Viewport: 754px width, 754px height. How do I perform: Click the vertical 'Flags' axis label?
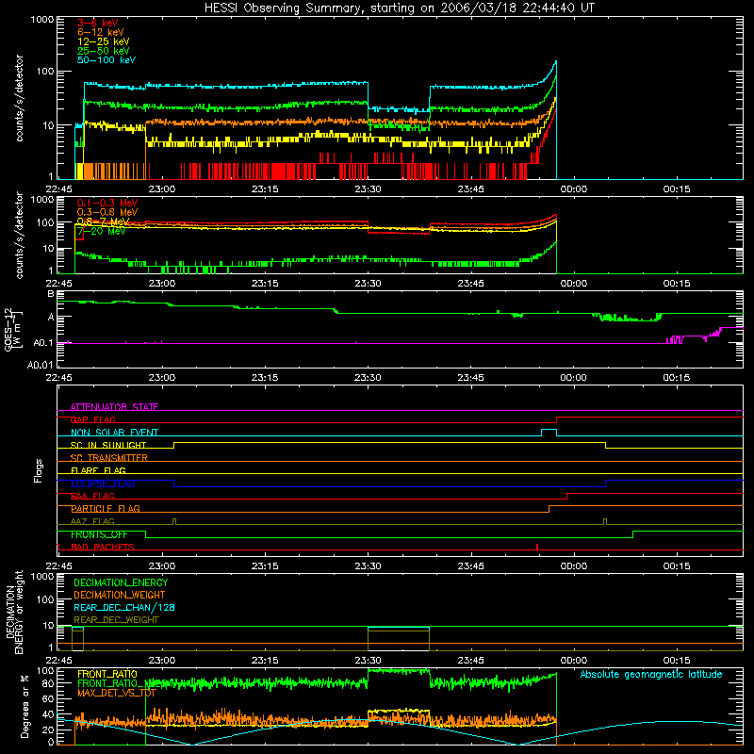[x=39, y=471]
